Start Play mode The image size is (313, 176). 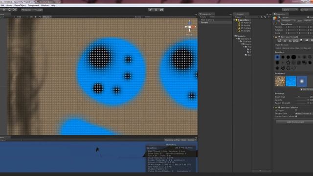click(151, 10)
